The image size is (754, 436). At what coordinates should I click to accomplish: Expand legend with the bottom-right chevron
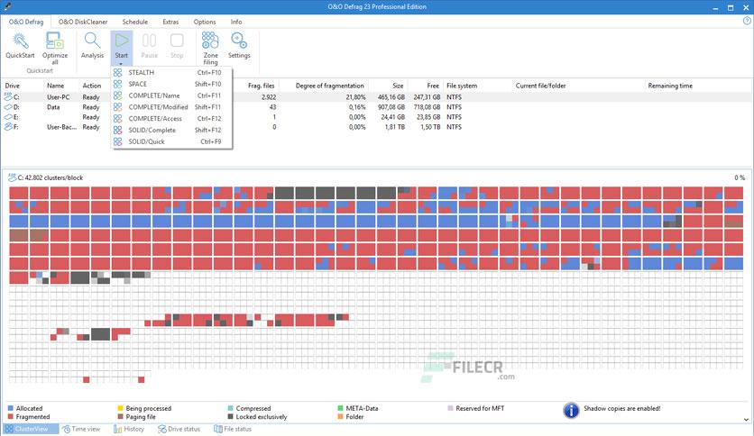746,419
